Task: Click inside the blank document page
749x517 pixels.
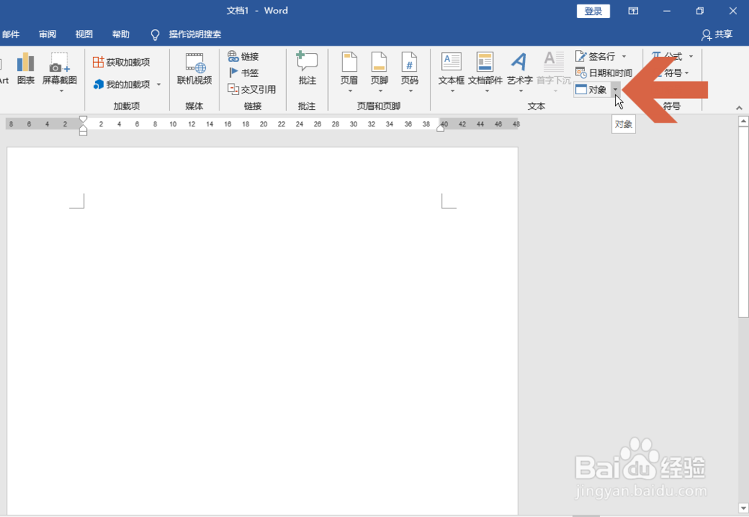Action: 262,331
